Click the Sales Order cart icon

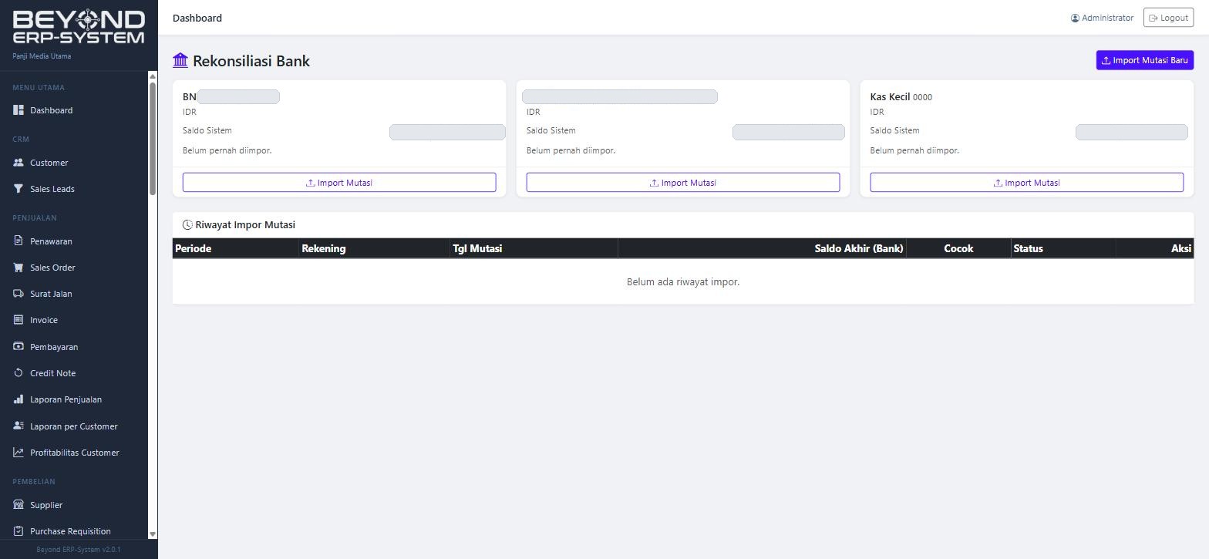point(19,268)
